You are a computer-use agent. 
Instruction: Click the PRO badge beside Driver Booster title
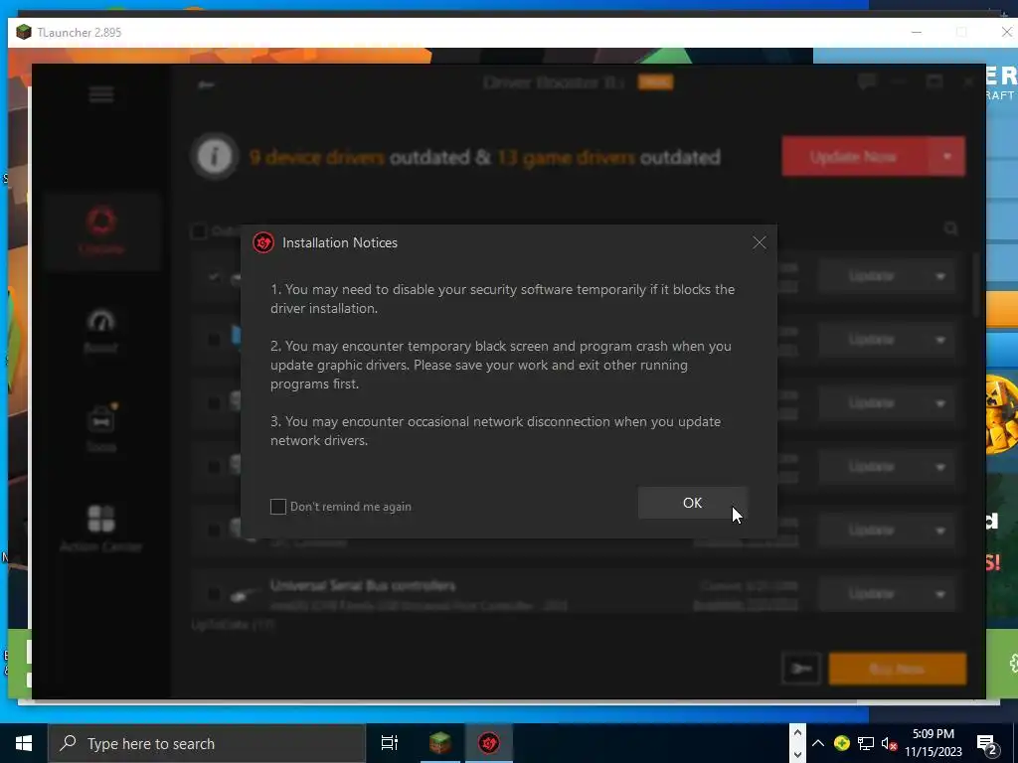tap(655, 82)
